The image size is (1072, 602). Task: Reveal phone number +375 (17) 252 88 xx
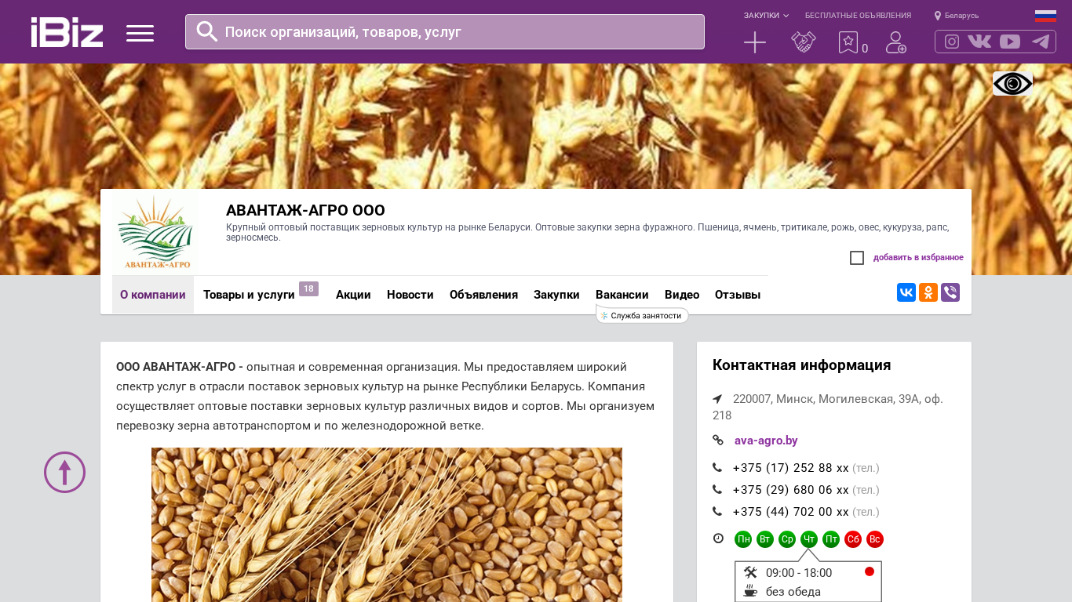click(791, 468)
